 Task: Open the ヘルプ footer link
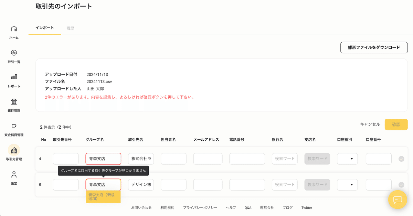[231, 208]
